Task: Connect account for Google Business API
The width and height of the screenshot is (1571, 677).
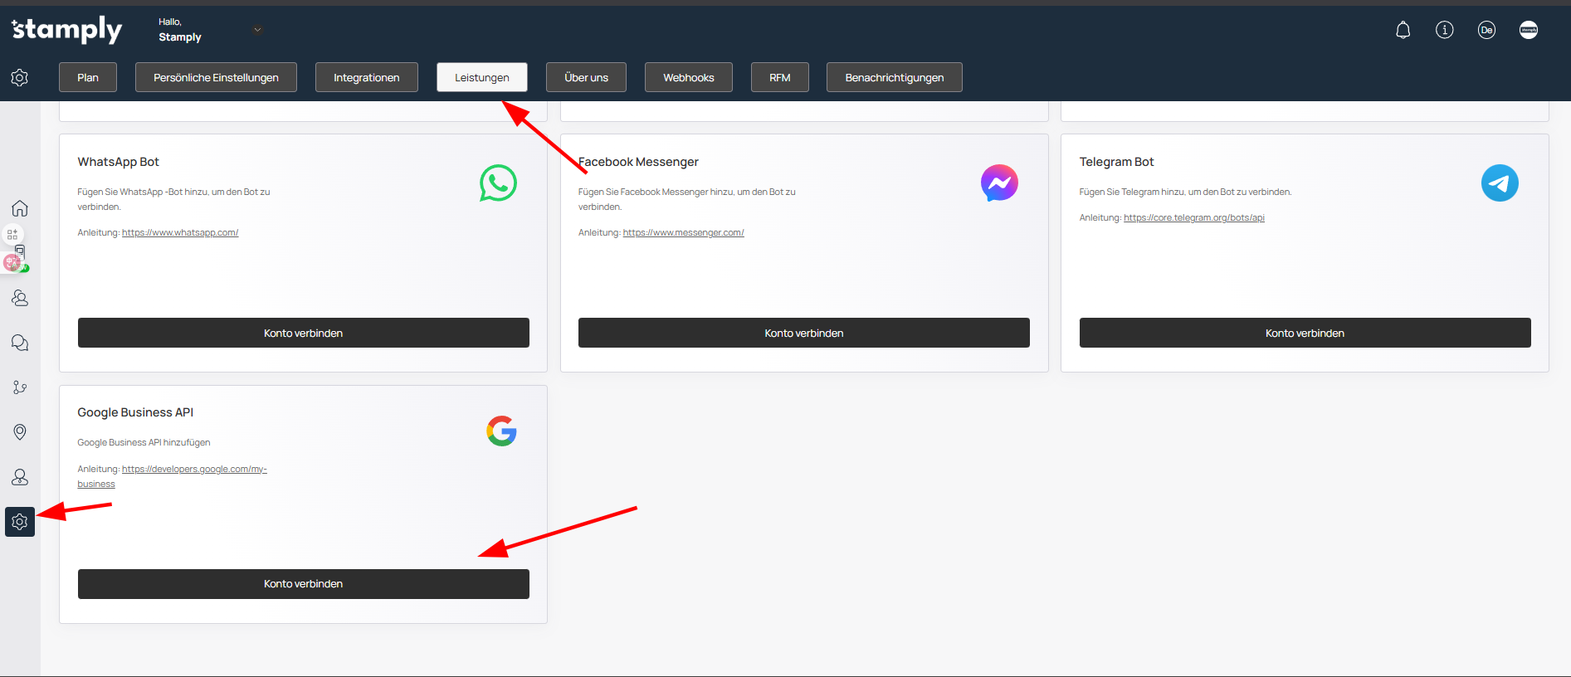Action: point(303,584)
